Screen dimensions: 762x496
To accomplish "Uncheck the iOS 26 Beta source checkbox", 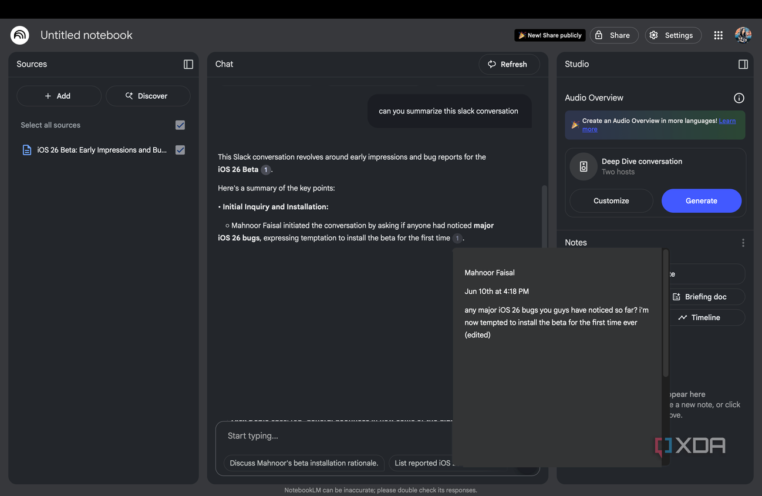I will point(180,150).
